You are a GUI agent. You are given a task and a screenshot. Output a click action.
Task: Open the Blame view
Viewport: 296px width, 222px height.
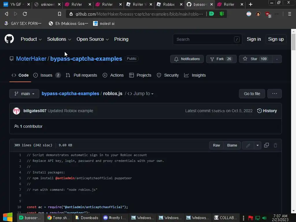pos(232,145)
